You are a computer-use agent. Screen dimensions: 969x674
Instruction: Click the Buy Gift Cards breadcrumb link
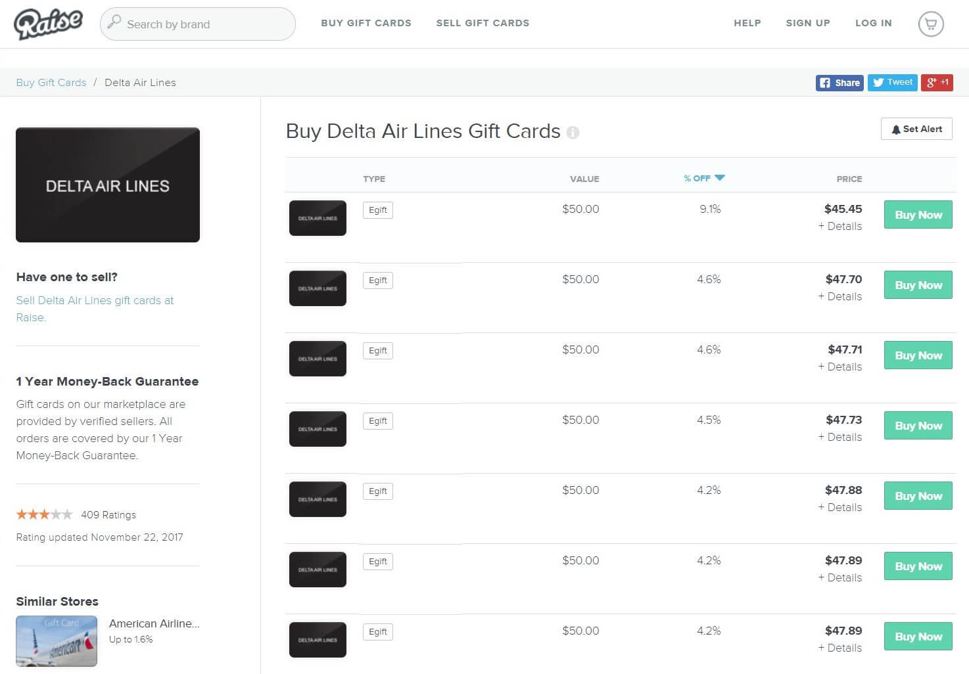coord(51,83)
